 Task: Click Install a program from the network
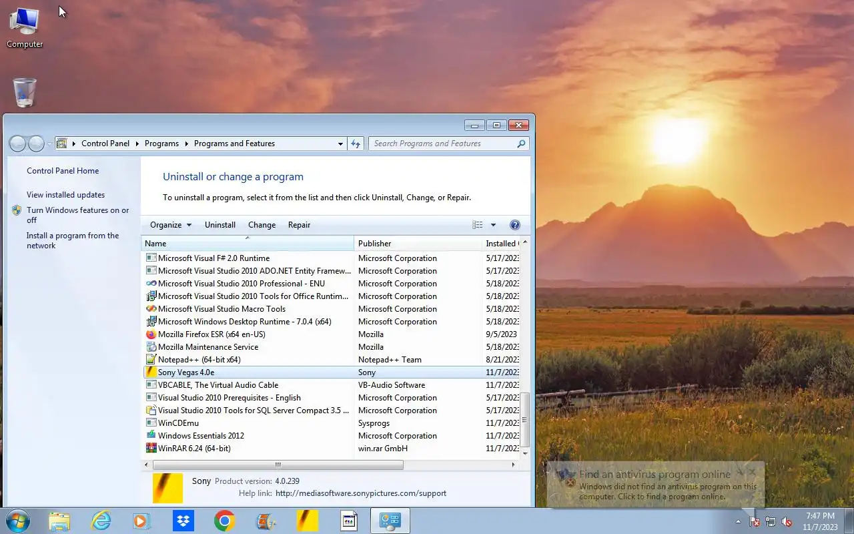click(x=73, y=240)
